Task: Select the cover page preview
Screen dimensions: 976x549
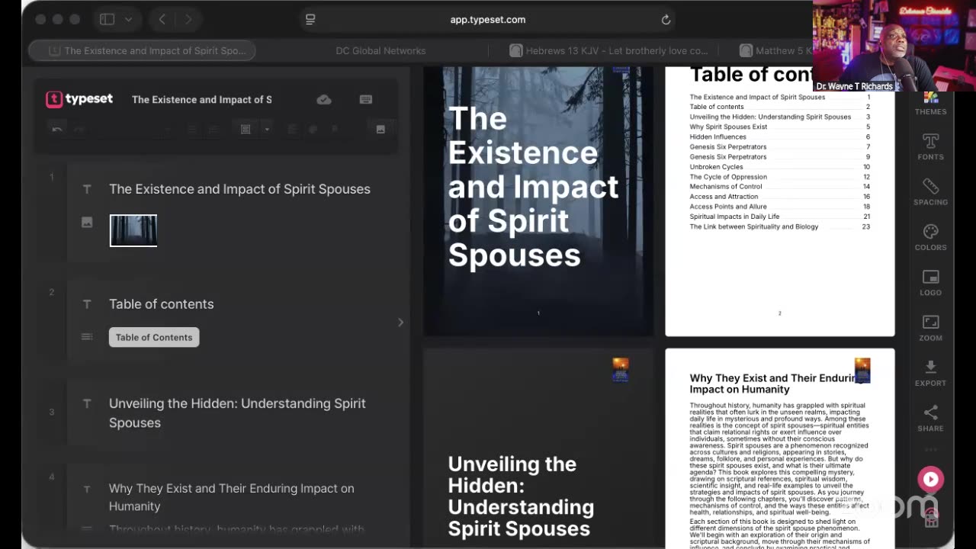Action: [x=538, y=201]
